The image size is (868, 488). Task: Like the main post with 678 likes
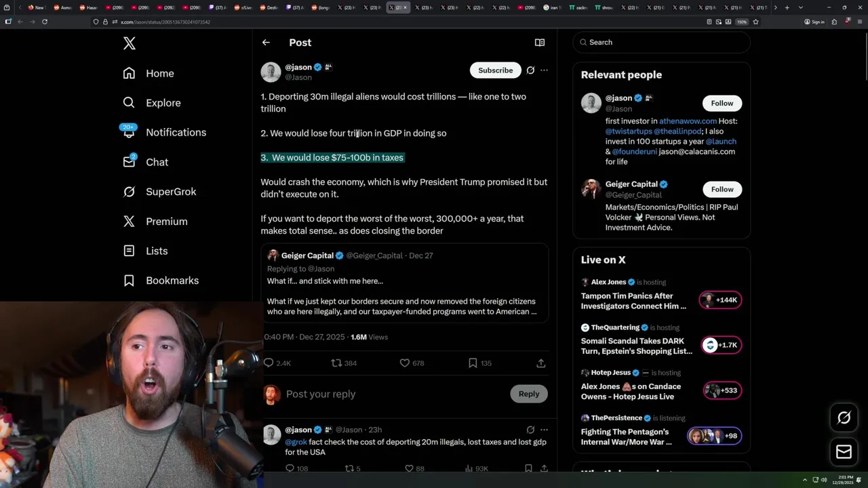[412, 363]
